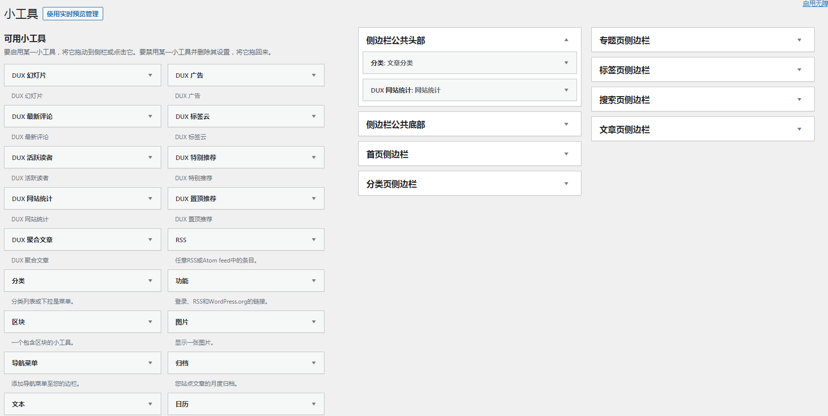This screenshot has height=416, width=828.
Task: Expand the DUX 幻灯片 widget arrow
Action: pyautogui.click(x=150, y=75)
